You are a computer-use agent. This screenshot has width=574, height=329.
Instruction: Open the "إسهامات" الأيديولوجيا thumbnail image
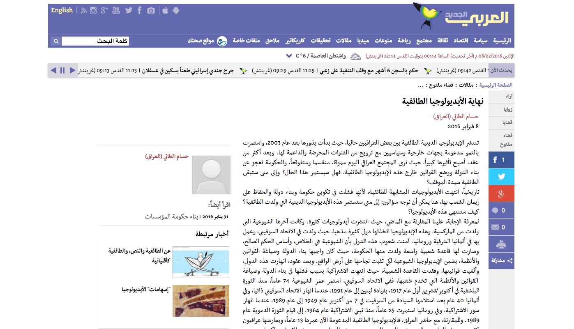201,301
